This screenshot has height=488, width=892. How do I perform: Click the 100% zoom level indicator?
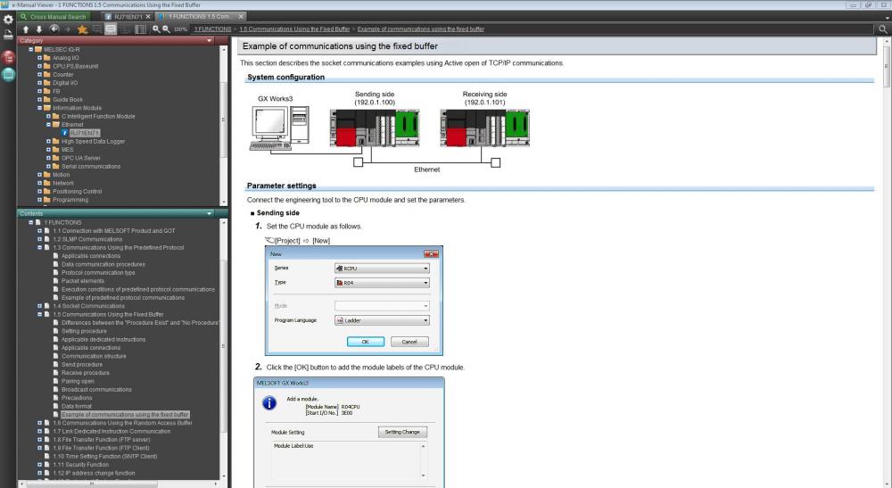tap(180, 29)
